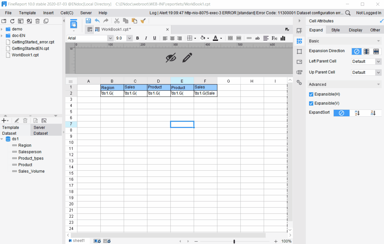Open border style dropdown arrow
Screen dimensions: 384x244
(x=195, y=38)
